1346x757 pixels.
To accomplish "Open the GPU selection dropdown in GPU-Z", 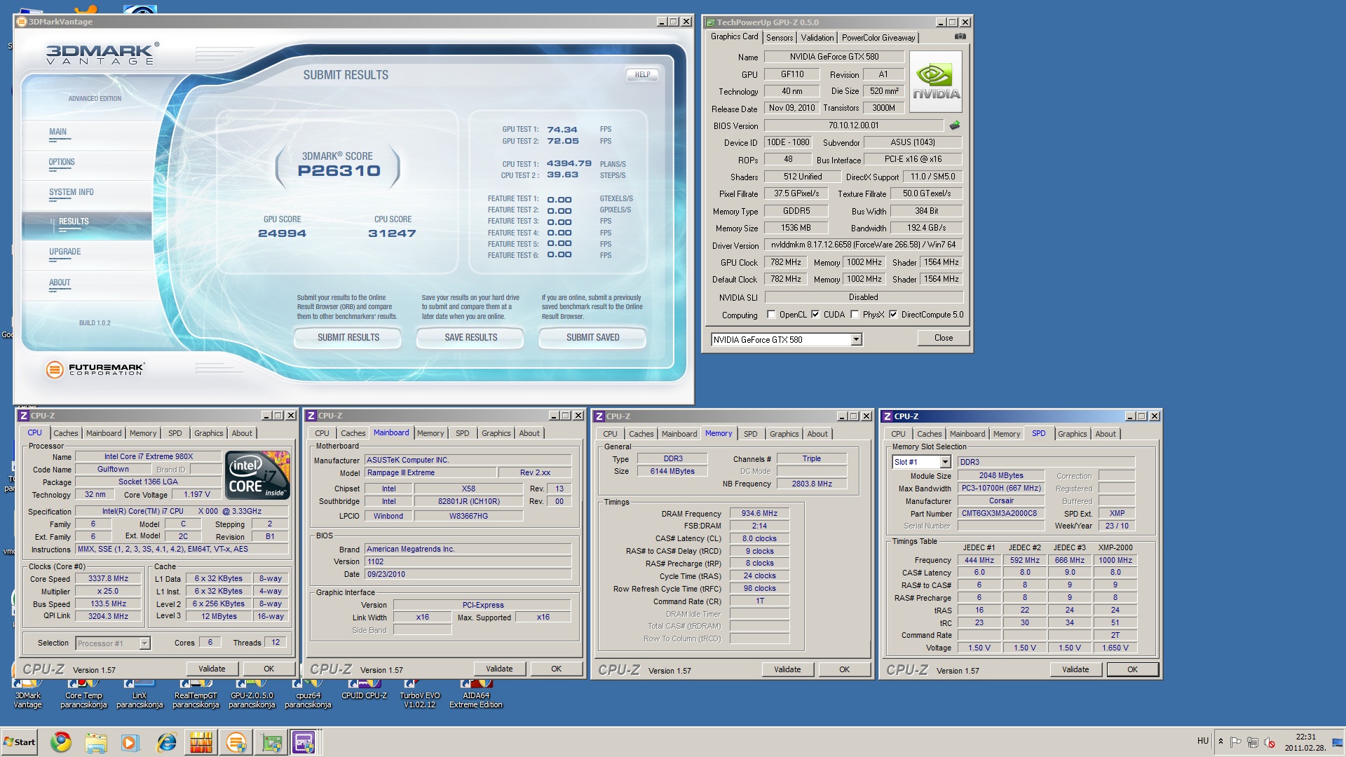I will (856, 340).
